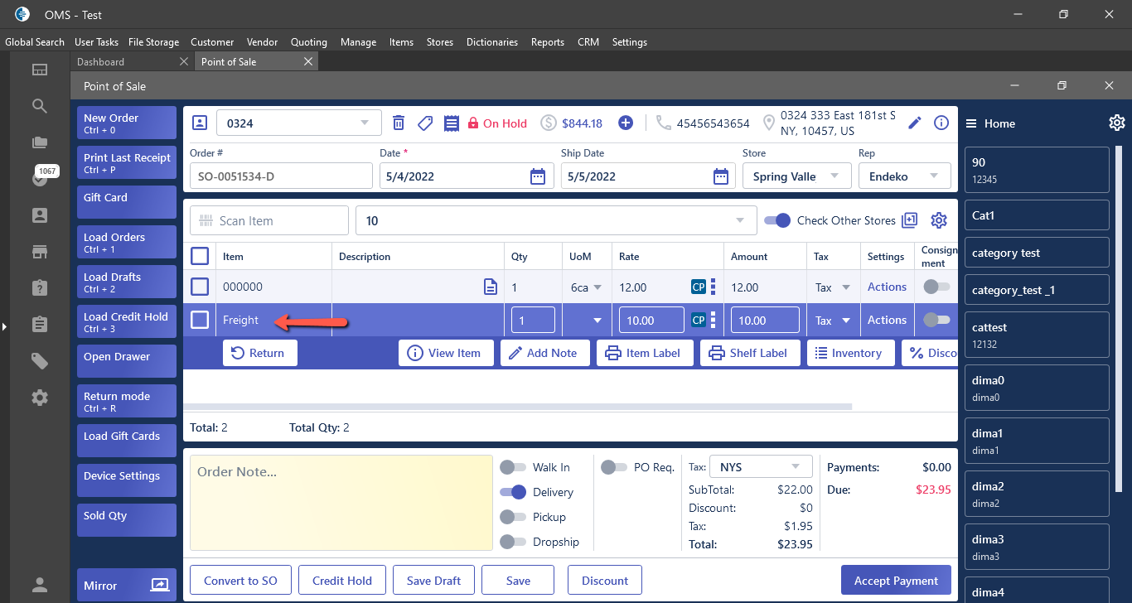Enable the Walk In toggle
Viewport: 1132px width, 603px height.
point(513,467)
